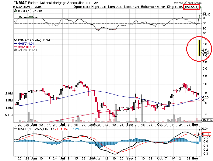Click the OTC Mkt. exchange label
Image resolution: width=213 pixels, height=161 pixels.
(x=93, y=3)
